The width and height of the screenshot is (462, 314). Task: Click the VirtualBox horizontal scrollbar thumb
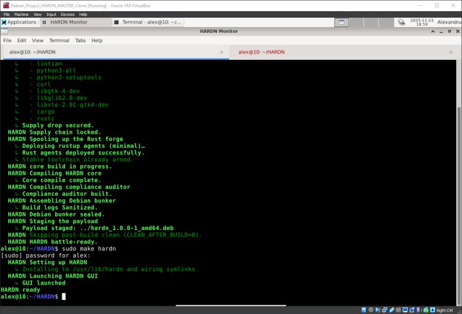pyautogui.click(x=231, y=306)
